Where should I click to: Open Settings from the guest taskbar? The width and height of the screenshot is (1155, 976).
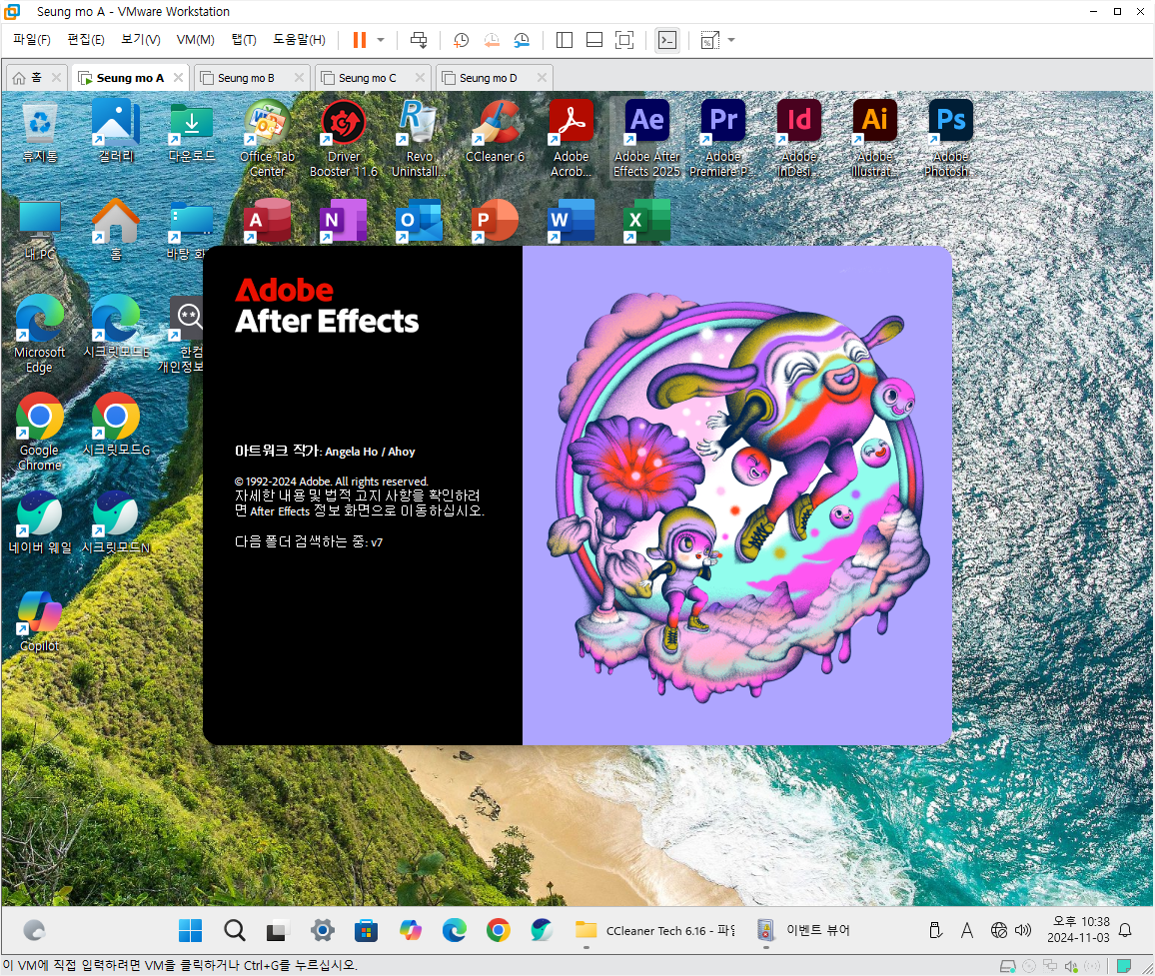coord(322,930)
